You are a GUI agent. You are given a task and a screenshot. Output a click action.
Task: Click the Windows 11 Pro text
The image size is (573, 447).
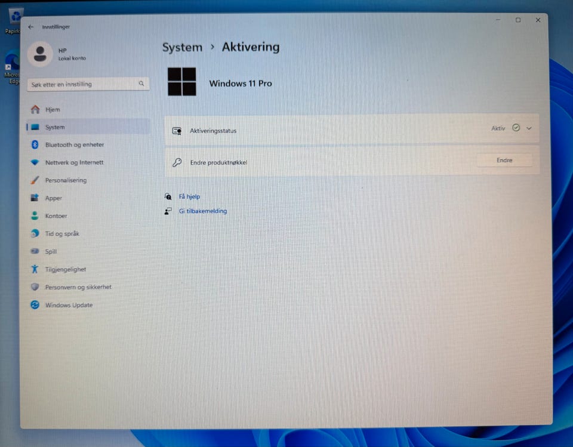pos(241,84)
